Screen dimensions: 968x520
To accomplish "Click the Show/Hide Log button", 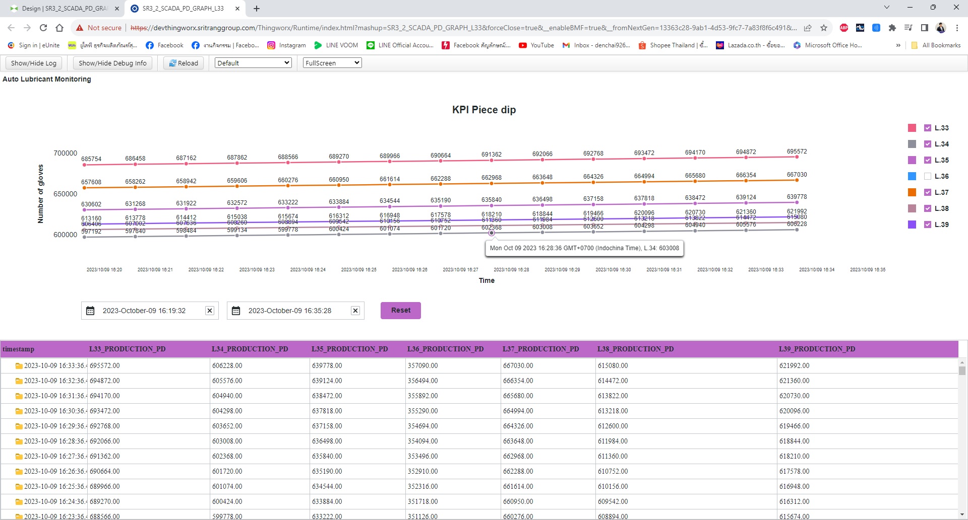I will [34, 63].
